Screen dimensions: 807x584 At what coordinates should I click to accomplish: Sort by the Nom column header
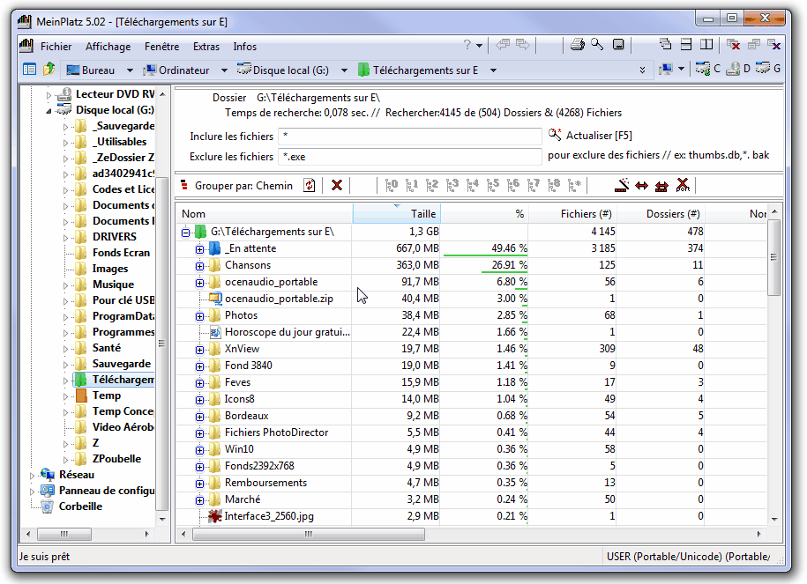point(265,213)
